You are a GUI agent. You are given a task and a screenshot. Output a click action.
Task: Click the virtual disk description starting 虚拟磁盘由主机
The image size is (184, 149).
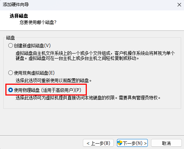pyautogui.click(x=95, y=56)
